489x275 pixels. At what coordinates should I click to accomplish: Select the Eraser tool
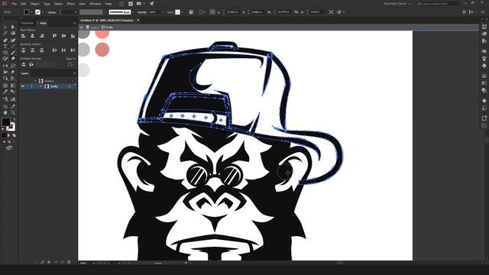(13, 59)
